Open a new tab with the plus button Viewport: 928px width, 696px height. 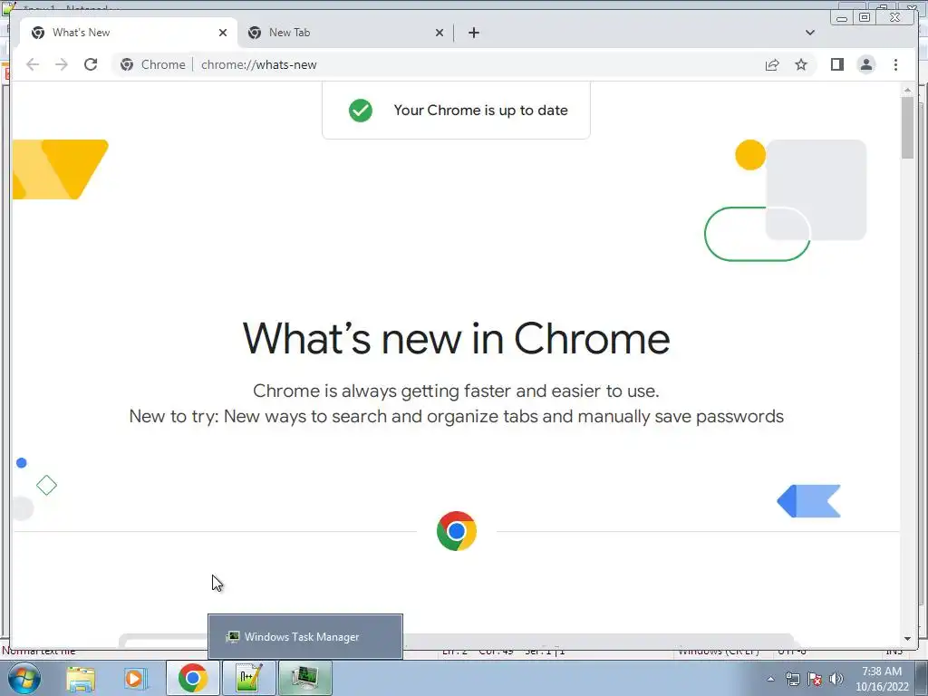point(473,33)
